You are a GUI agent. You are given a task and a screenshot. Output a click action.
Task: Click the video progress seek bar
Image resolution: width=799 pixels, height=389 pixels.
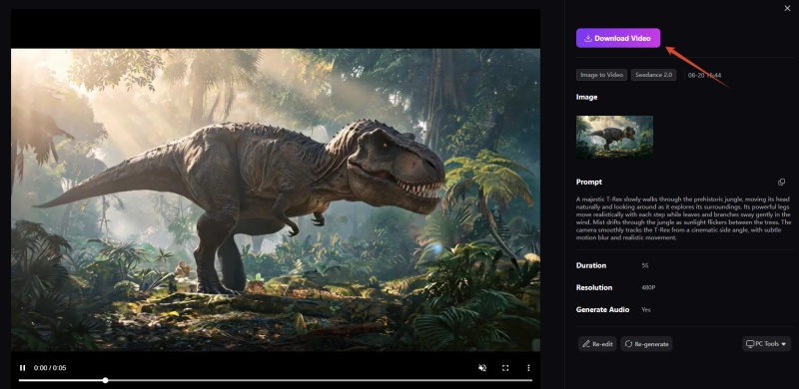[x=276, y=380]
